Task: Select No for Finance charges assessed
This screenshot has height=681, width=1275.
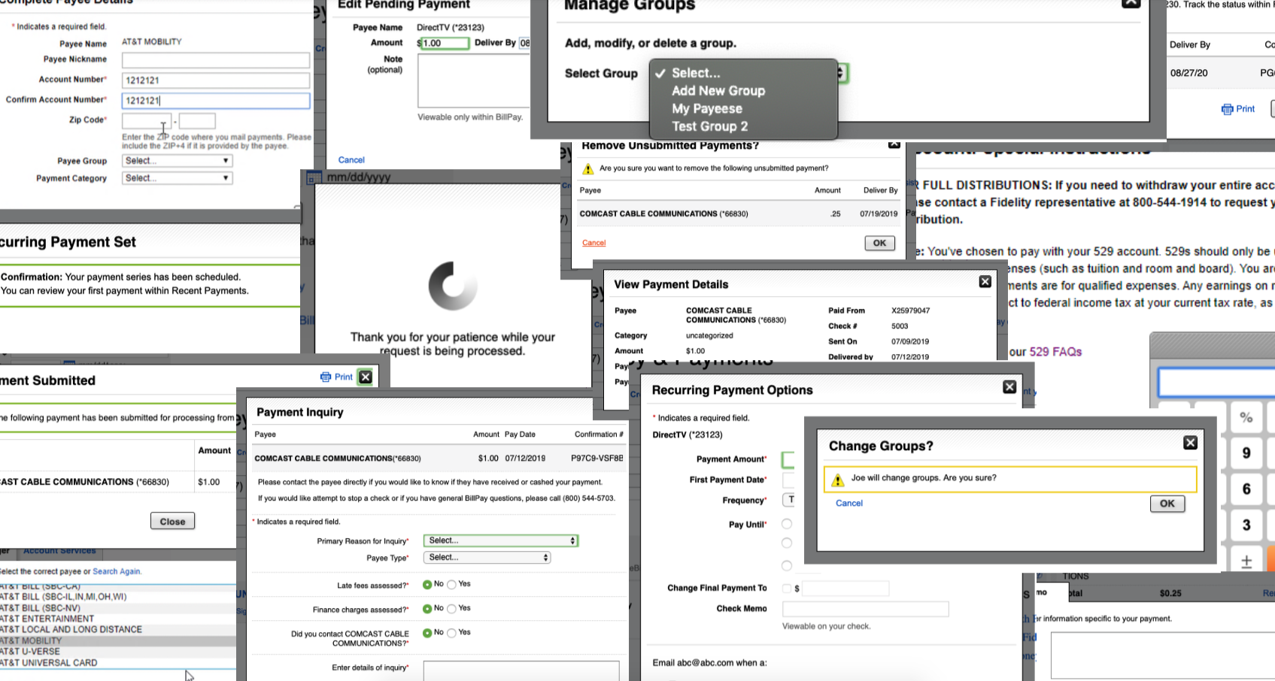Action: 427,608
